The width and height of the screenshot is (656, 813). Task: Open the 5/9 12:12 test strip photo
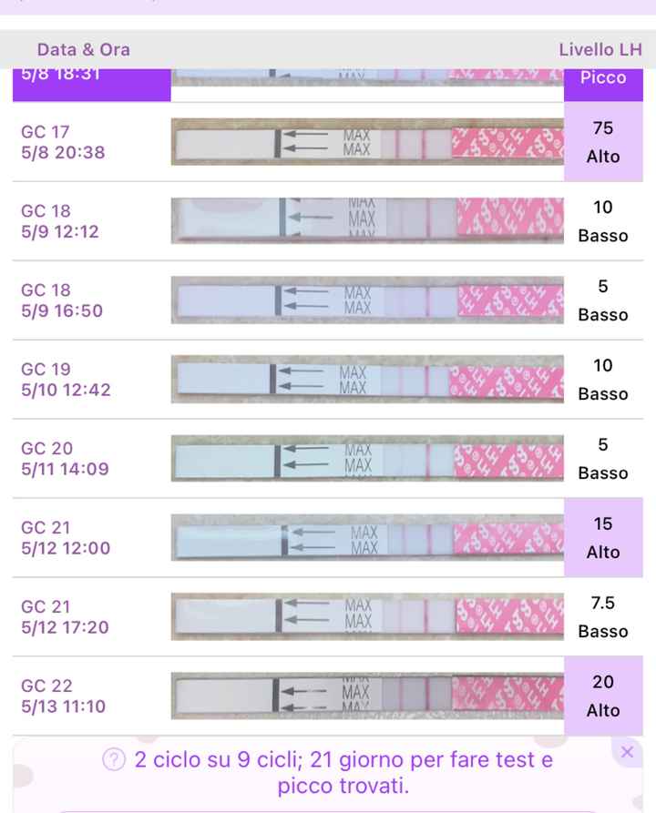click(x=367, y=221)
